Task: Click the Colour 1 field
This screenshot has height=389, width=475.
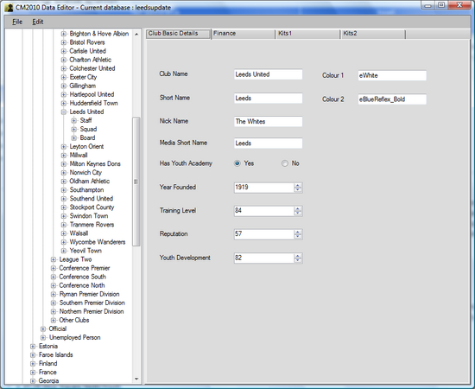Action: pos(392,75)
